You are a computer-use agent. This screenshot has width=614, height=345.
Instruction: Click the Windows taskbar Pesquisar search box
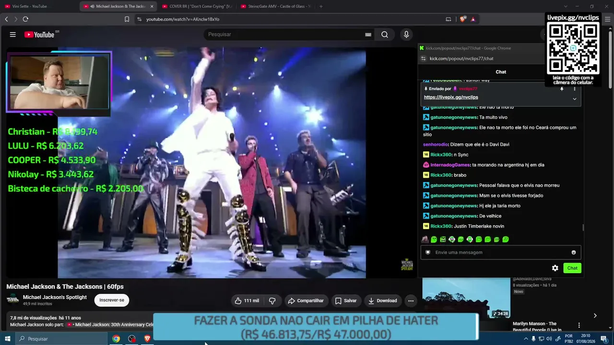[61, 339]
